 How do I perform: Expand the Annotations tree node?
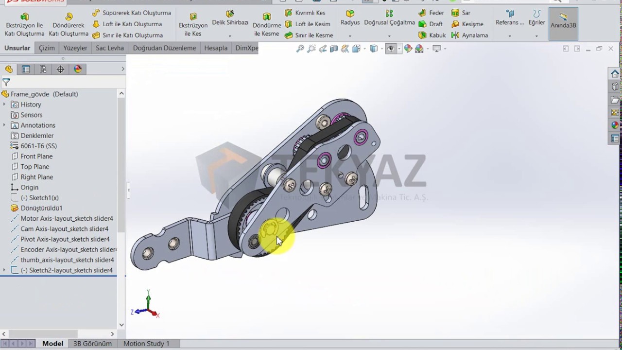click(4, 125)
